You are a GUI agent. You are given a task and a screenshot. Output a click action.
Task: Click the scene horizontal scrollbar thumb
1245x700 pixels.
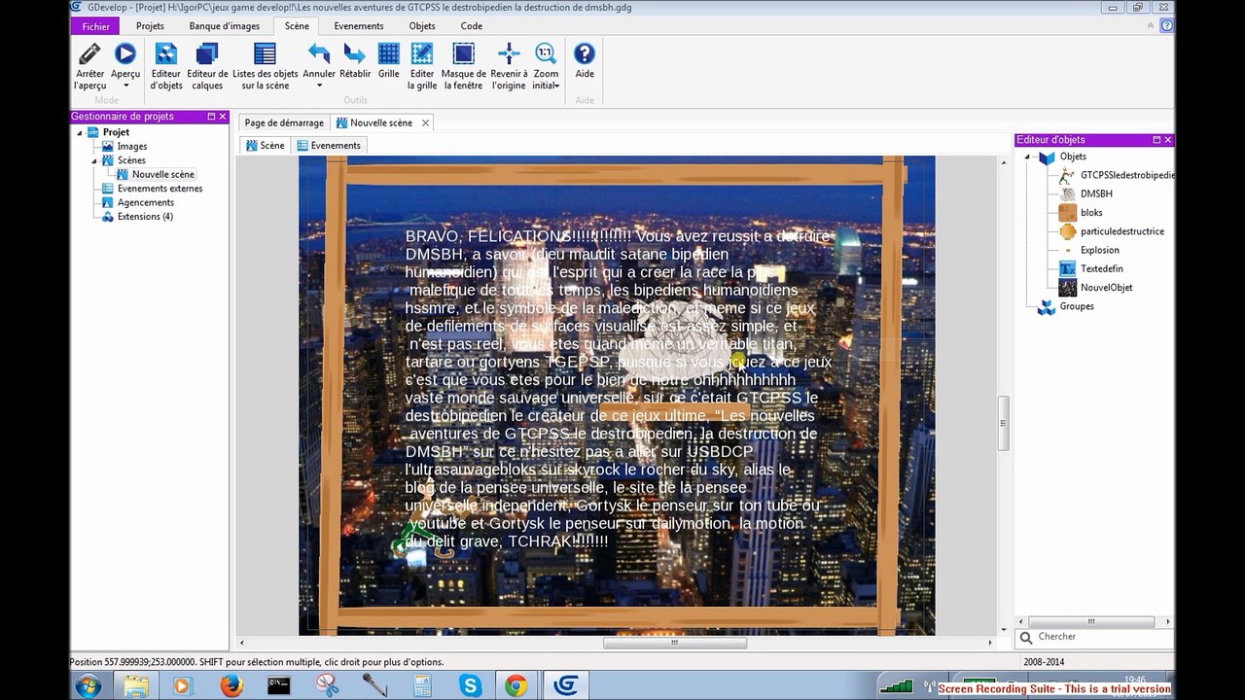click(675, 643)
